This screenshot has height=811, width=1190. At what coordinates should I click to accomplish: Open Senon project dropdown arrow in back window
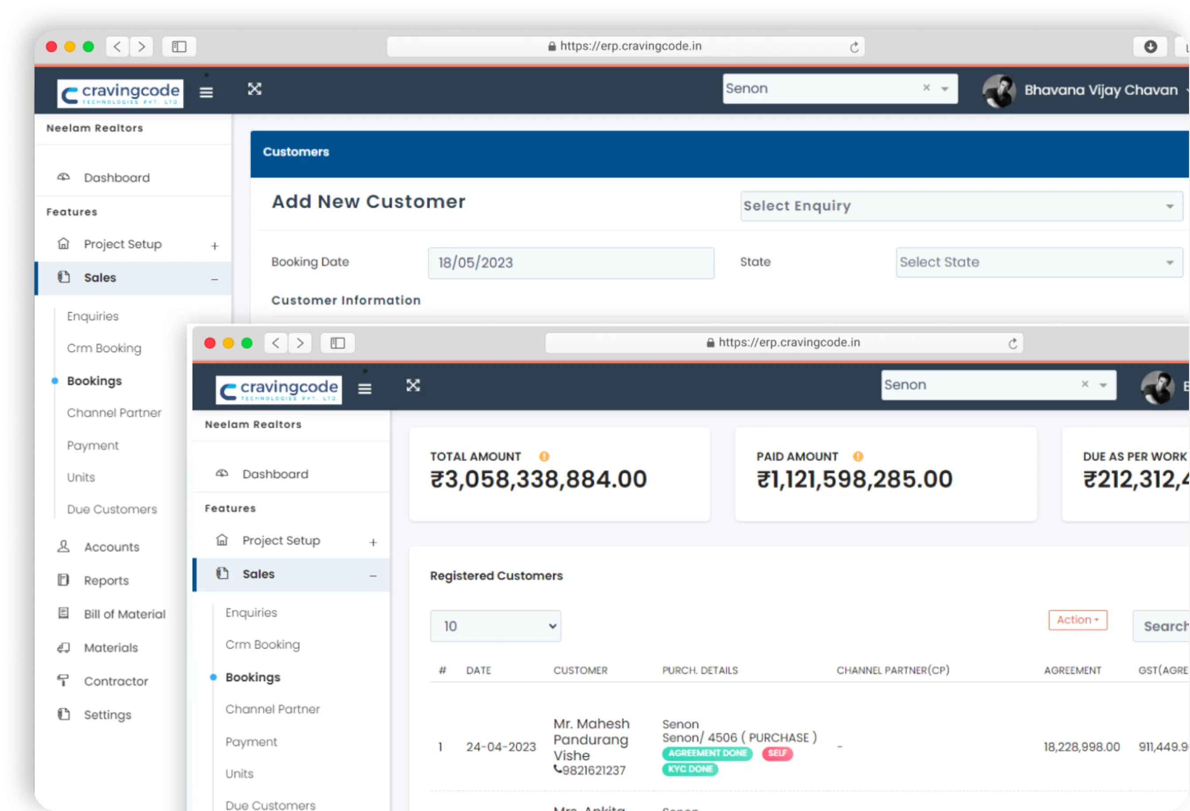pos(945,89)
